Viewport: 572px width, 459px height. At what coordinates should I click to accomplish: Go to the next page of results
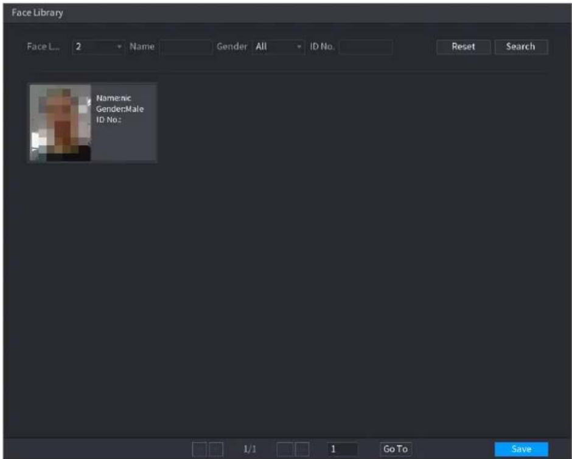[x=285, y=449]
